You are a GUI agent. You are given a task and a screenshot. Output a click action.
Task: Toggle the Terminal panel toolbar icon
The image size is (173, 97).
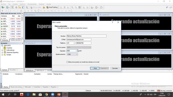click(x=23, y=7)
